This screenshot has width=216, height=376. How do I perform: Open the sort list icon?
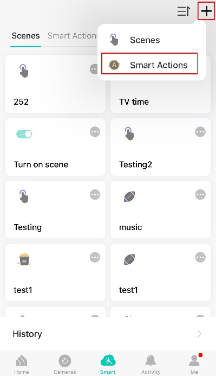(x=184, y=11)
